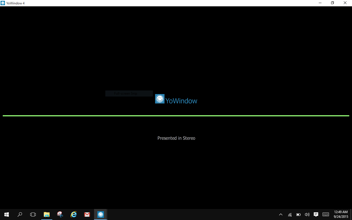Click the green loading progress bar

pos(176,116)
